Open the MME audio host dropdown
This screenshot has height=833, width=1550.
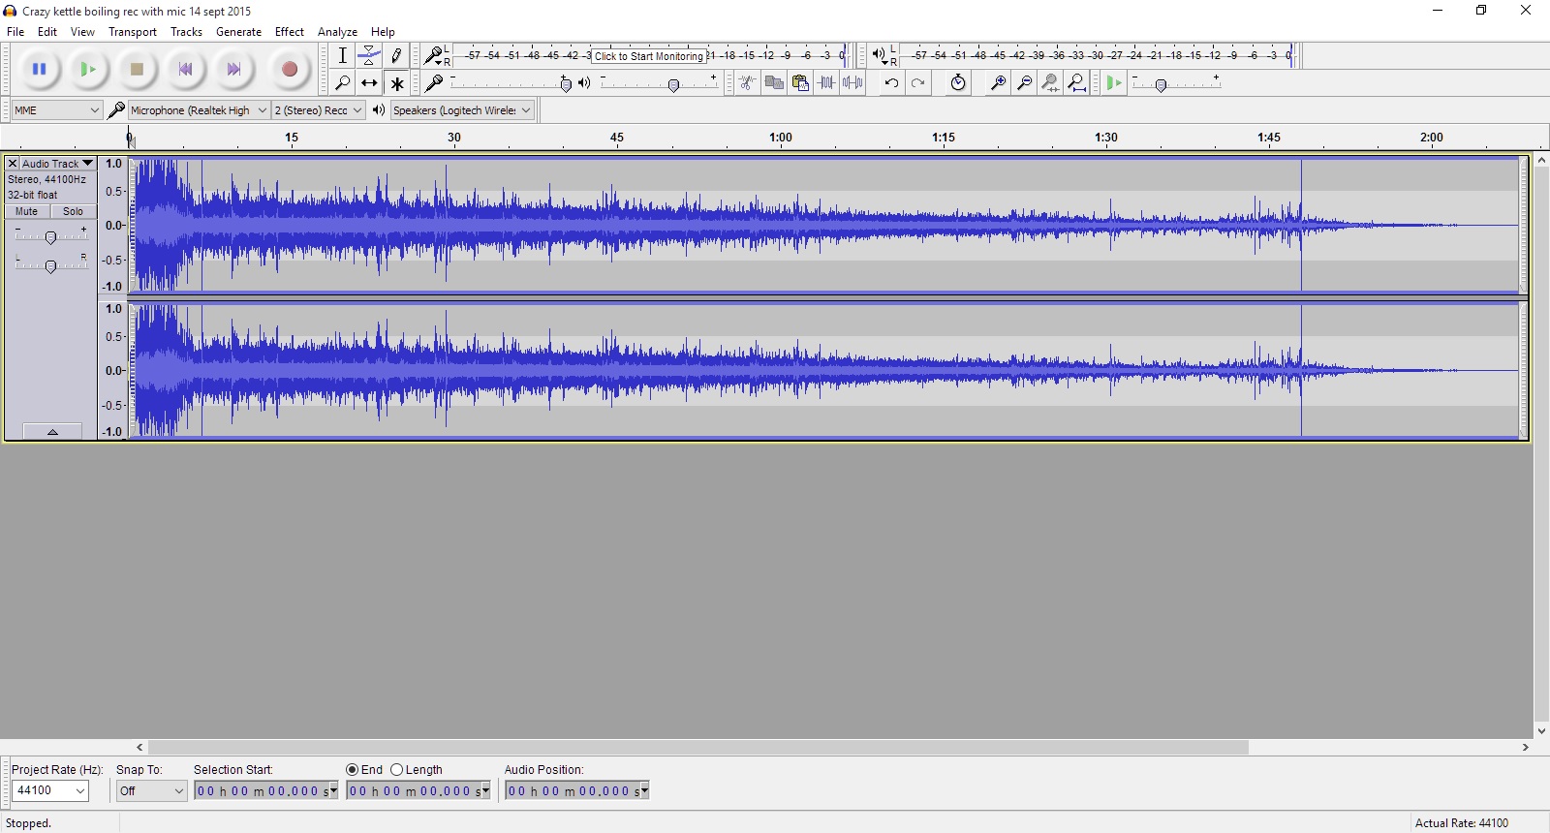pyautogui.click(x=56, y=110)
